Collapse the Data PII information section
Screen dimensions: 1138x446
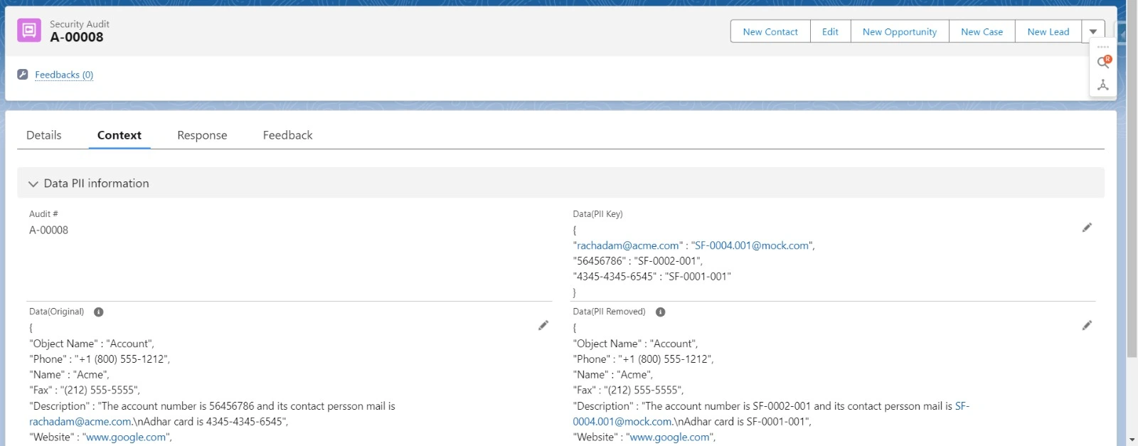tap(33, 184)
